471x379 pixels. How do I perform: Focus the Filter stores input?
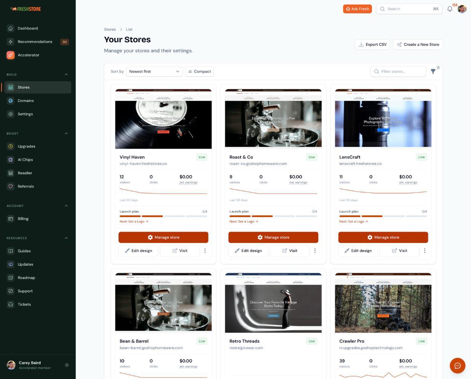click(x=398, y=71)
